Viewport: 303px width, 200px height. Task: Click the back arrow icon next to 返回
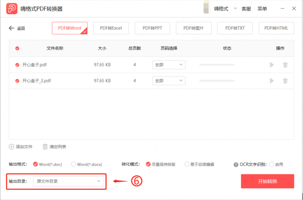11,28
